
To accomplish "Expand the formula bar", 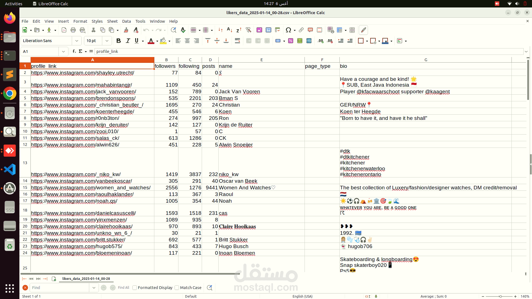I will click(526, 51).
